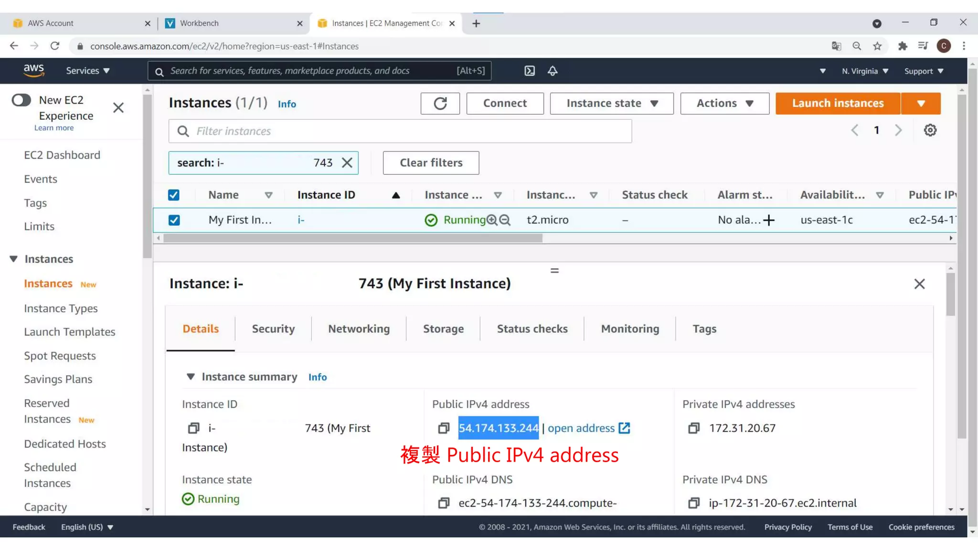Screen dimensions: 978x550
Task: Go to previous page of instances
Action: coord(855,130)
